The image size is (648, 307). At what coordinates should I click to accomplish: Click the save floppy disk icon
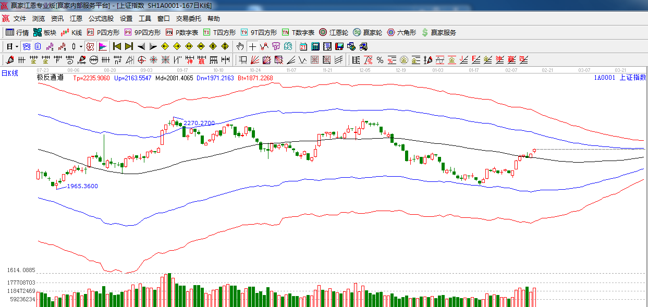point(339,46)
